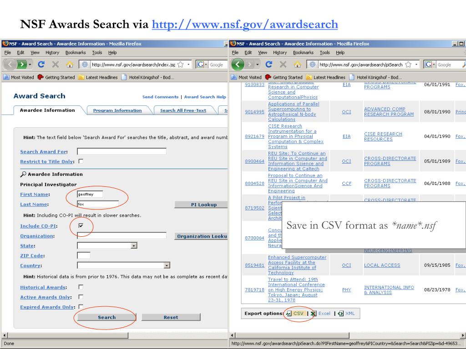
Task: Click the Organization text field
Action: 122,236
